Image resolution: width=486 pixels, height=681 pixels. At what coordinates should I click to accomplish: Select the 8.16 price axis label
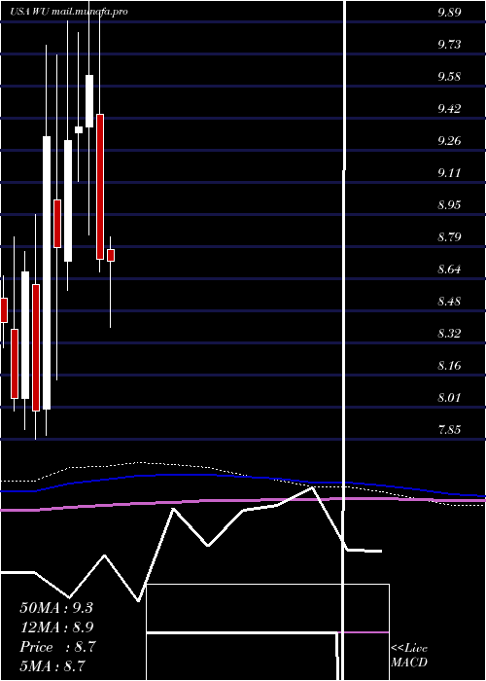(449, 366)
